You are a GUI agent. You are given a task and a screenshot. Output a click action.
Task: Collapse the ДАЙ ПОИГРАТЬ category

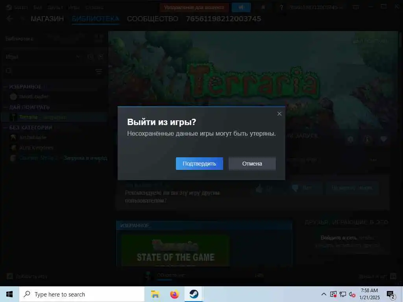[x=5, y=107]
